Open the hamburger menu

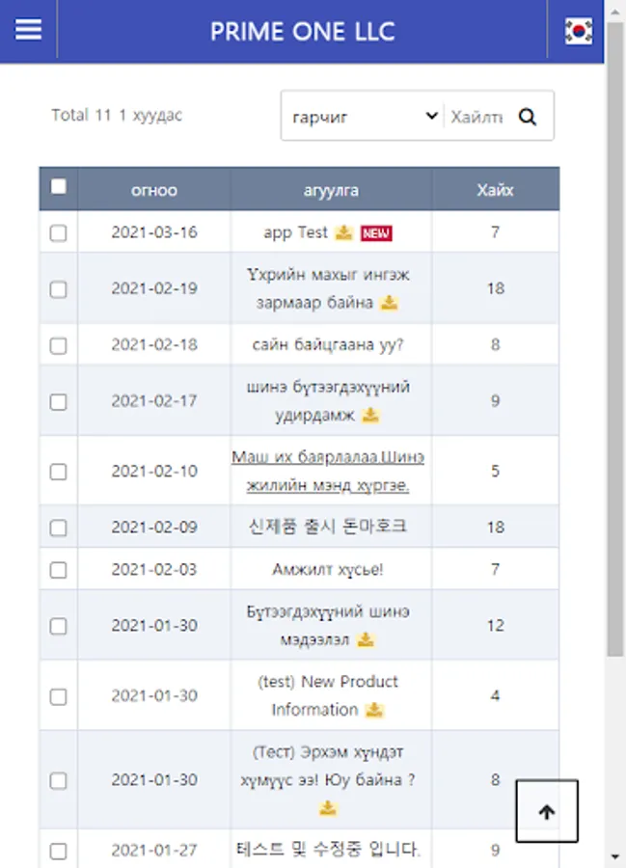(x=28, y=30)
